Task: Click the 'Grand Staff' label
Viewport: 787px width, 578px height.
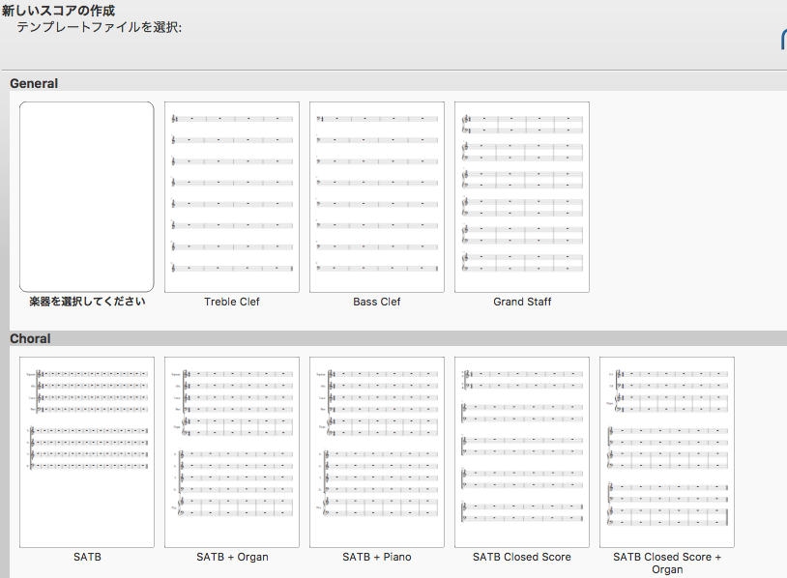Action: 522,302
